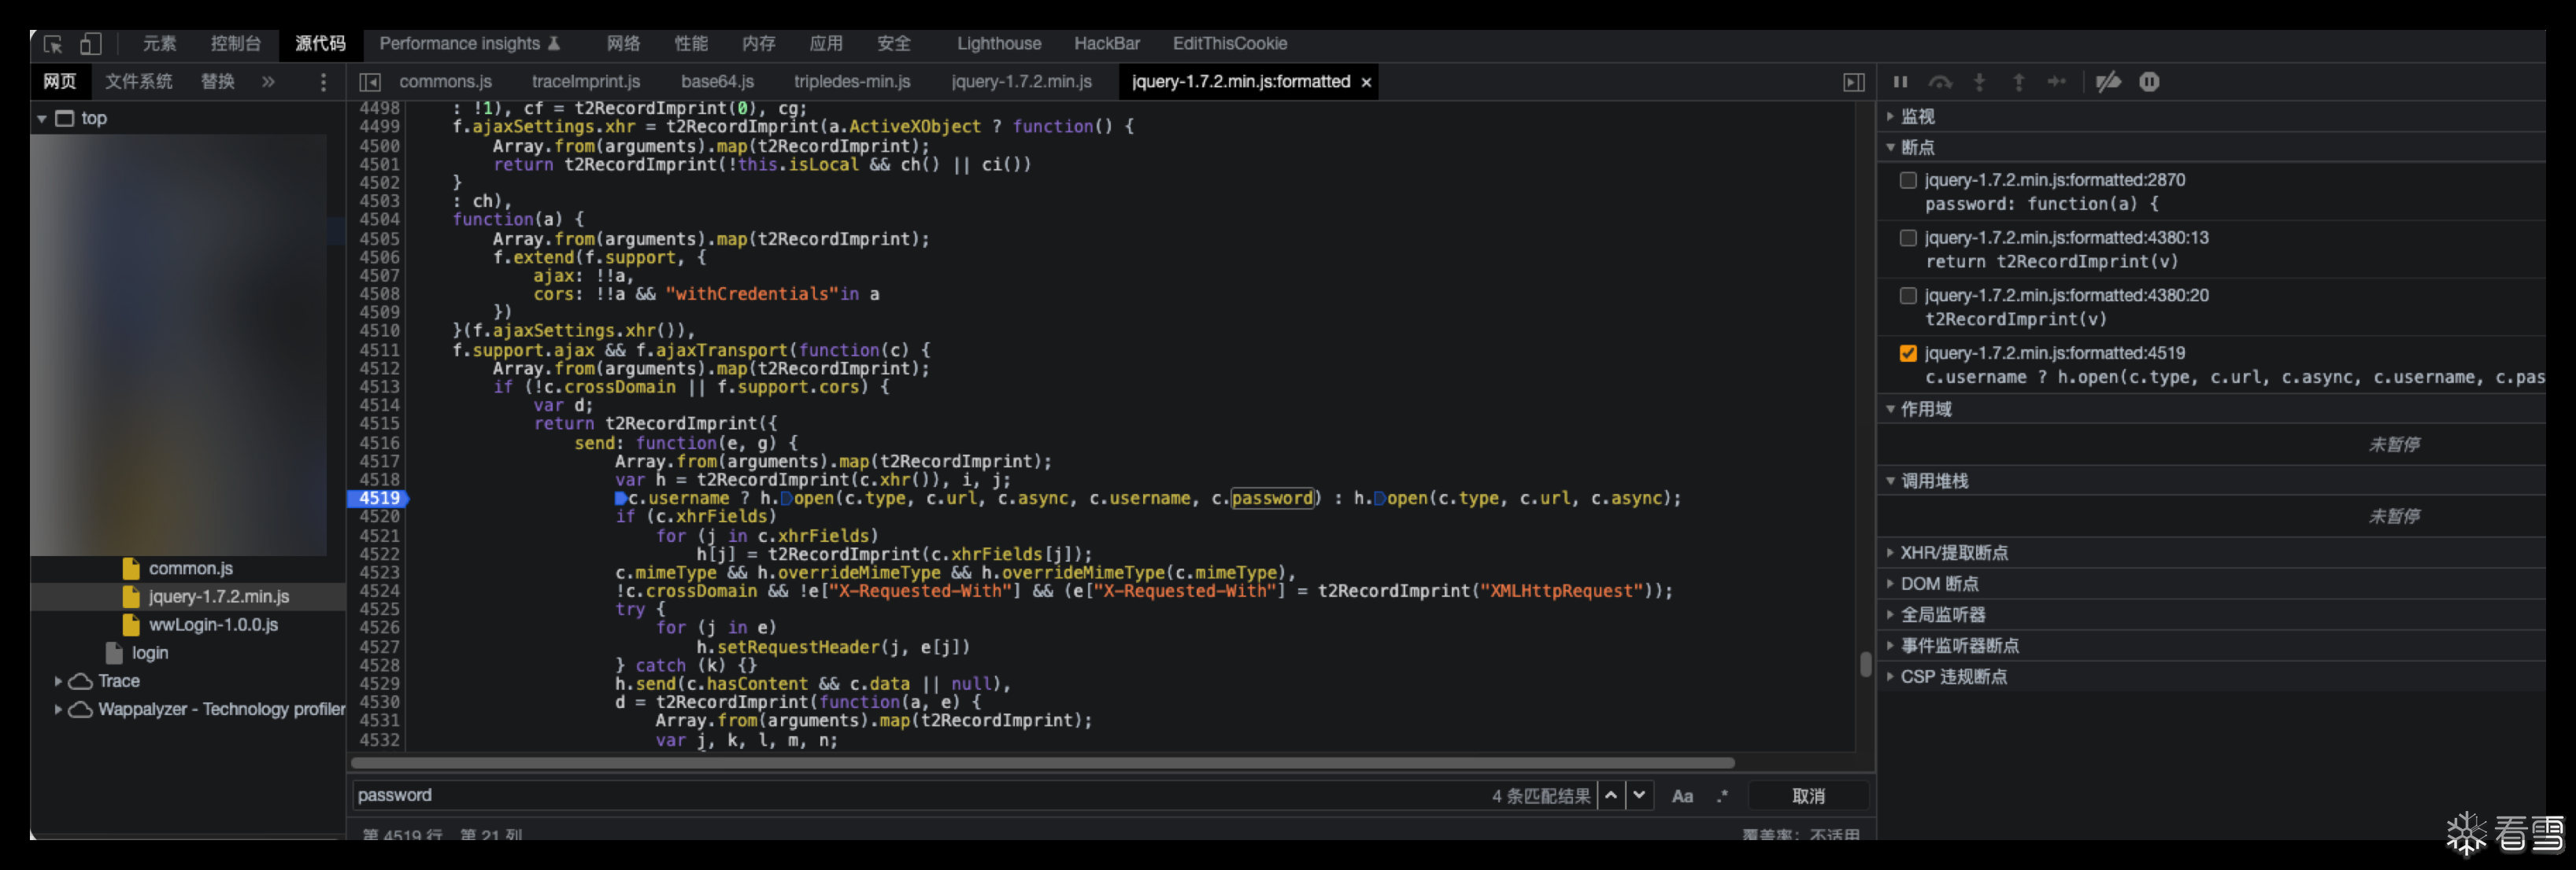Toggle case-sensitive search Aa
The image size is (2576, 870).
click(1682, 796)
